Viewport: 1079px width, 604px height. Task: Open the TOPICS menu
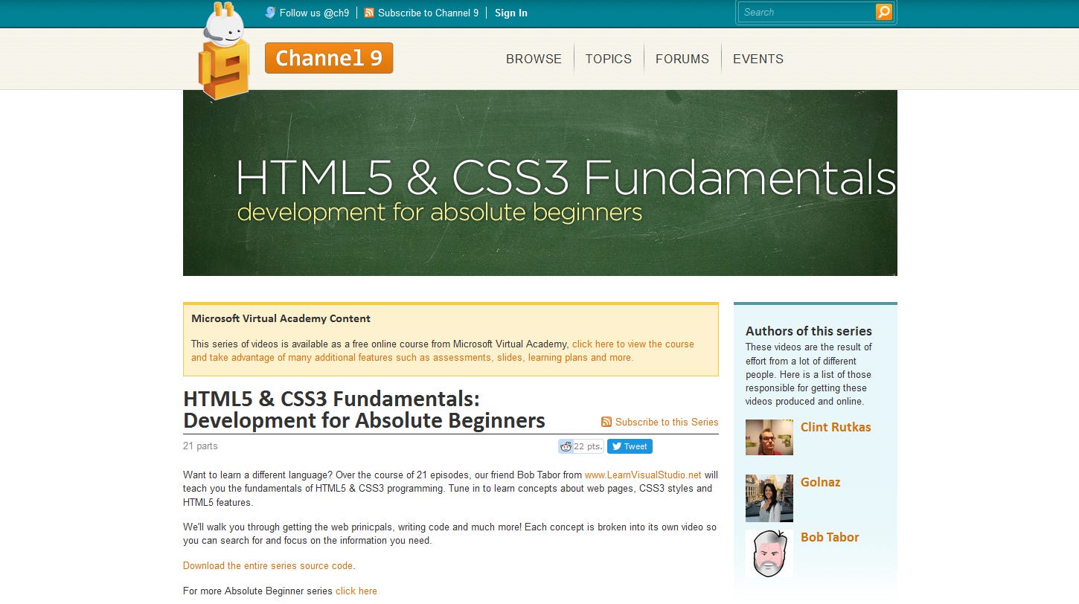point(608,59)
